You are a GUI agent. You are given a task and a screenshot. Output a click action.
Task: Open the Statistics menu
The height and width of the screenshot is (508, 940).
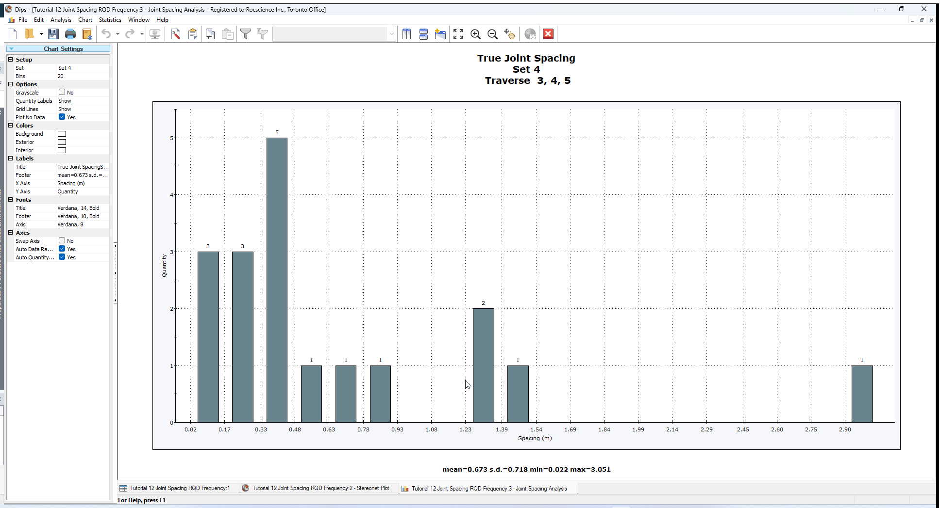[110, 20]
